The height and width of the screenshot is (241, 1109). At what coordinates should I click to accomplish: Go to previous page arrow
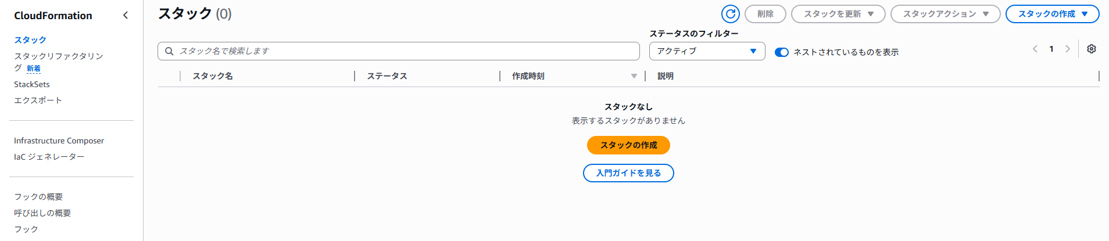pyautogui.click(x=1035, y=49)
